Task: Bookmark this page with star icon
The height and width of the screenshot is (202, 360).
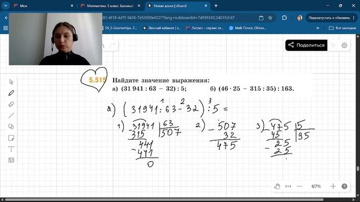Action: tap(270, 17)
